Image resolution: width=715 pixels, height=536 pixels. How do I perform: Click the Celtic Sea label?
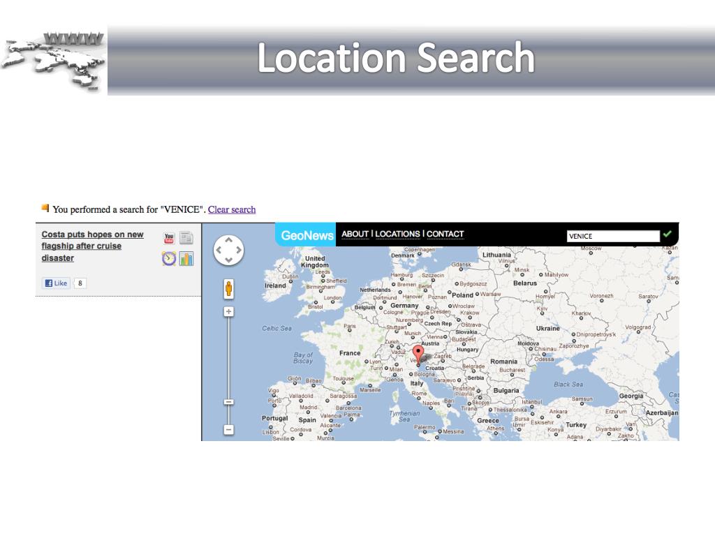[x=277, y=328]
